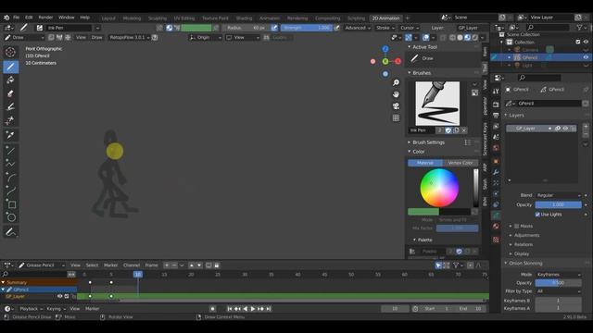Open the Keying popover in timeline
This screenshot has width=593, height=333.
pyautogui.click(x=56, y=309)
